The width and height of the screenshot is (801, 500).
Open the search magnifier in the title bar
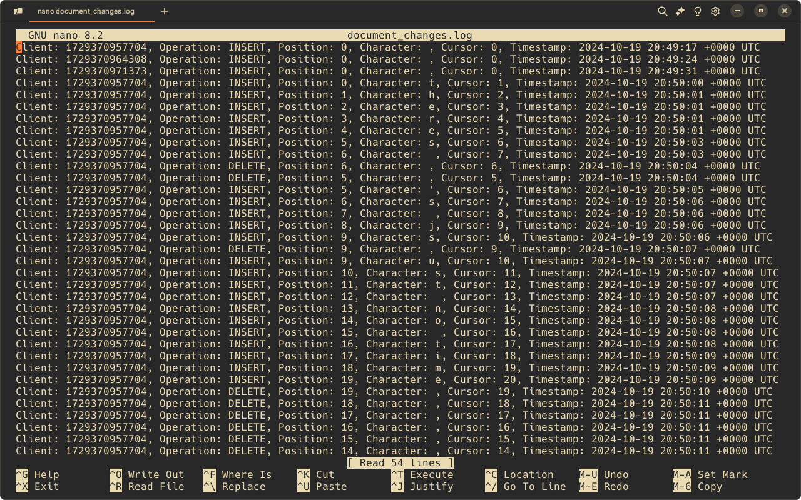[663, 11]
